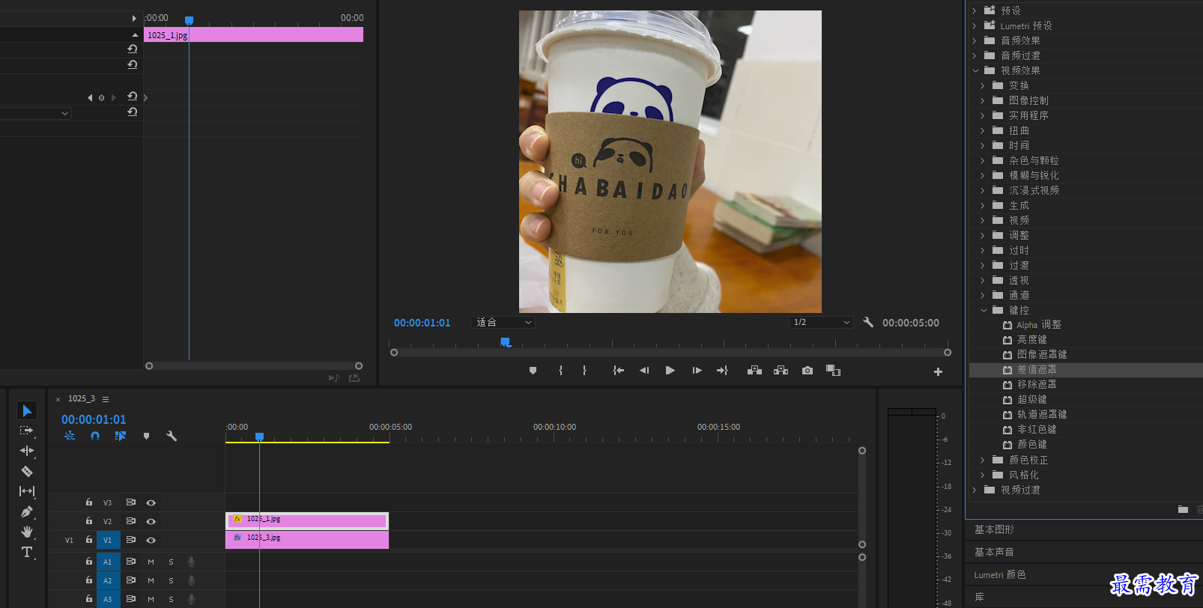Click the Extract button
Viewport: 1203px width, 608px height.
tap(781, 371)
